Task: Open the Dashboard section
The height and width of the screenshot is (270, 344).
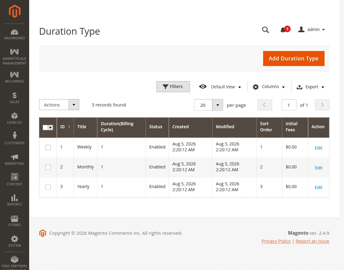Action: tap(14, 35)
